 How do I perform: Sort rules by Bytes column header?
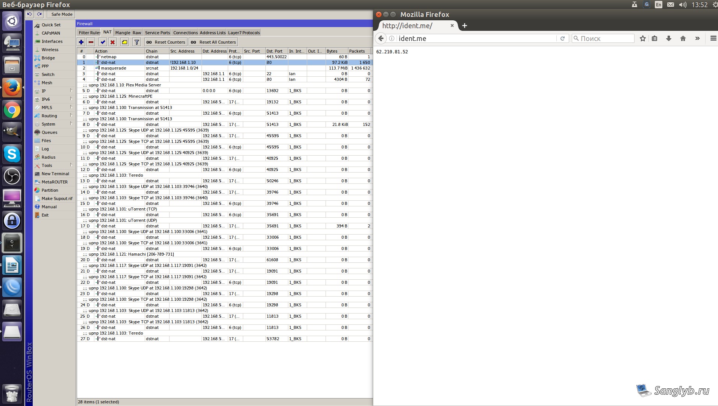point(336,51)
